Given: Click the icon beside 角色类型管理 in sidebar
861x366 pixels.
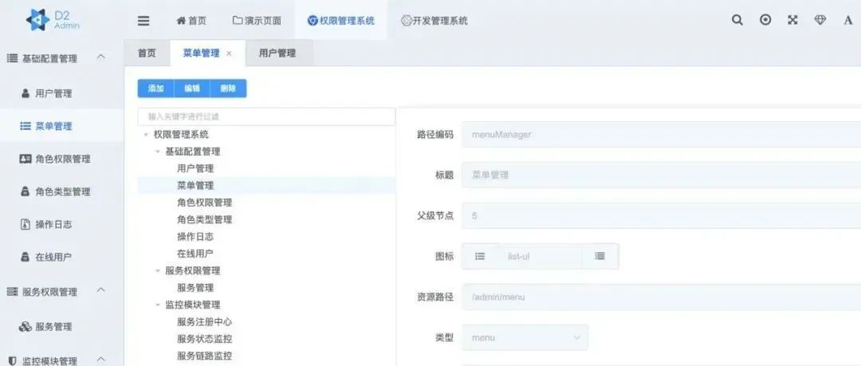Looking at the screenshot, I should [25, 192].
